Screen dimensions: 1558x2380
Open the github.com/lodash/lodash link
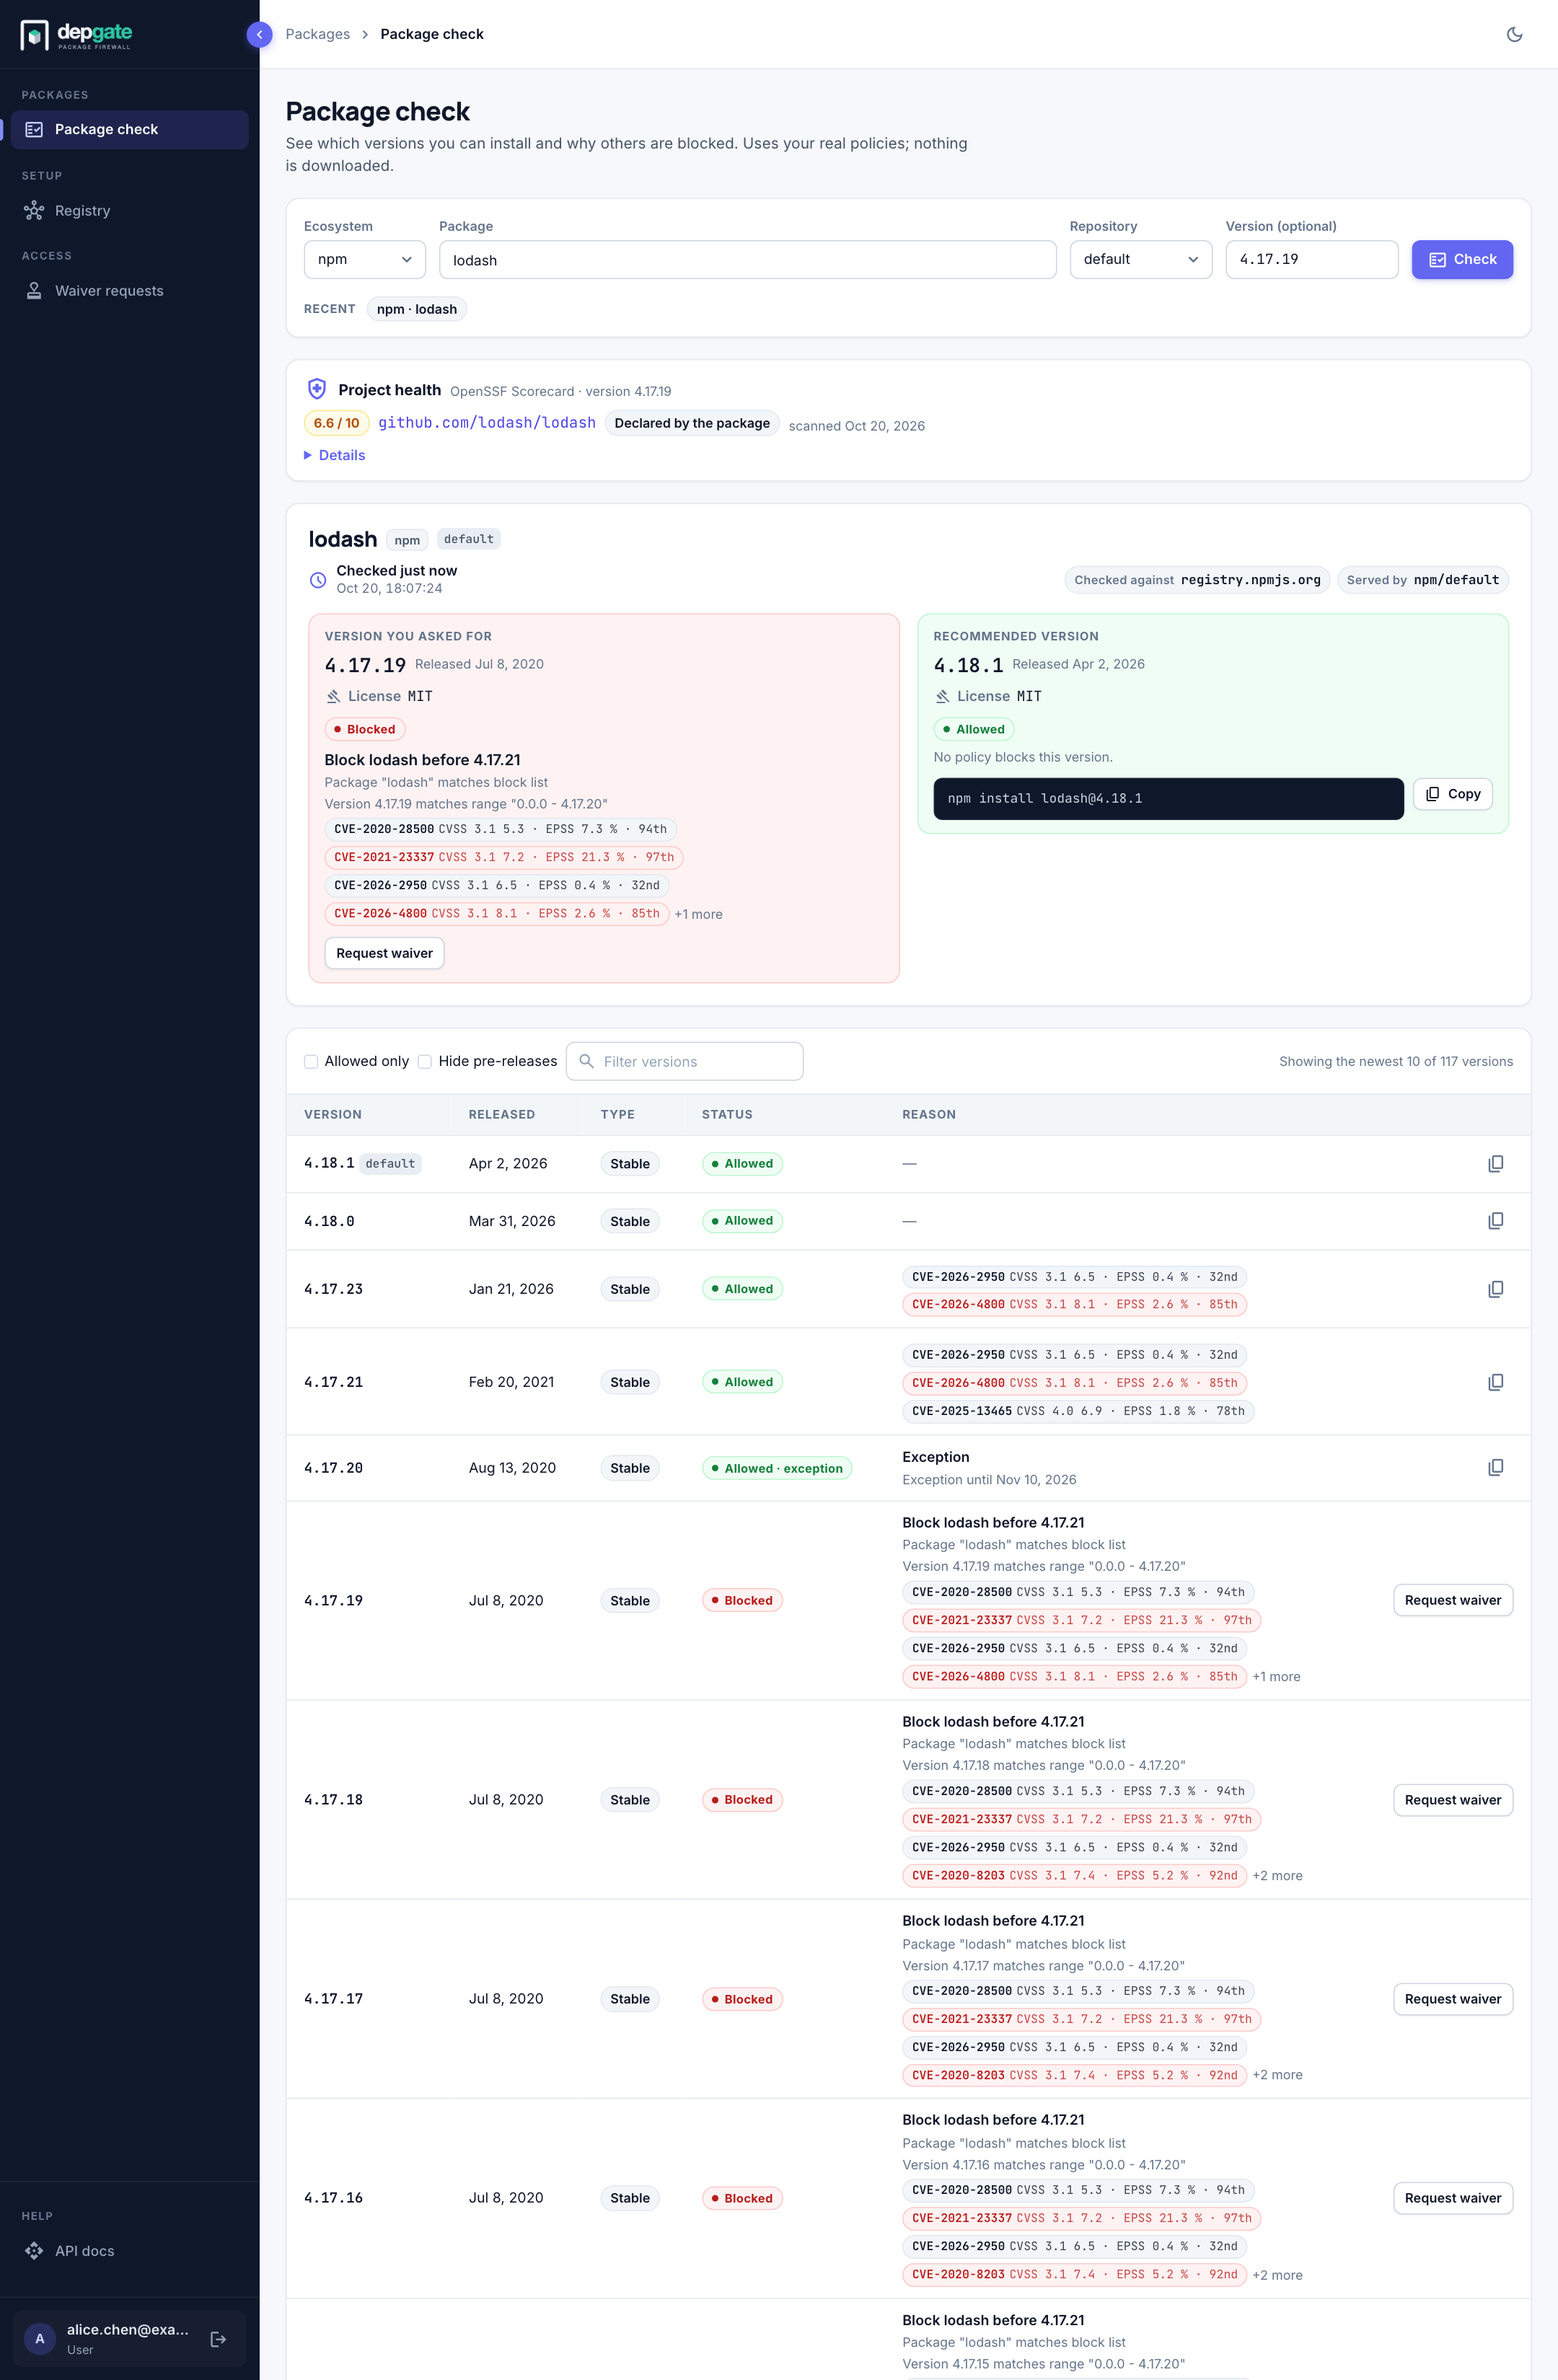487,423
